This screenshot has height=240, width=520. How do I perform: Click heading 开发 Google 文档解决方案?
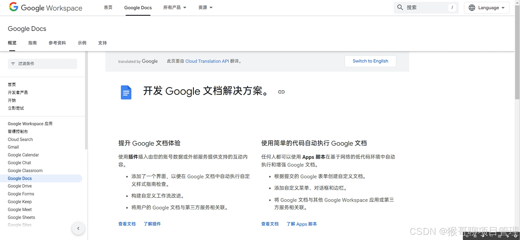tap(206, 91)
